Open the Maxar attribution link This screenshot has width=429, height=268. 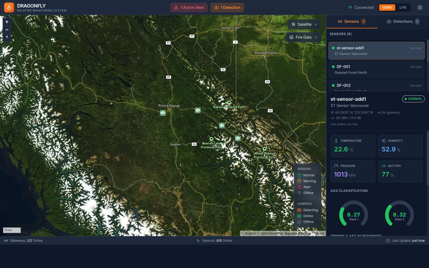(318, 233)
